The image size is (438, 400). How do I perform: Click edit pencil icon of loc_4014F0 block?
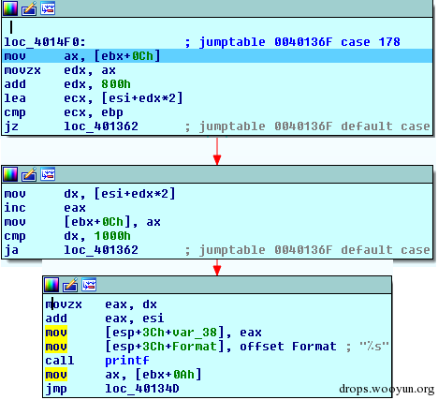coord(29,8)
